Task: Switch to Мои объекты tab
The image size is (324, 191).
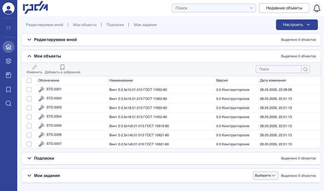Action: [85, 25]
